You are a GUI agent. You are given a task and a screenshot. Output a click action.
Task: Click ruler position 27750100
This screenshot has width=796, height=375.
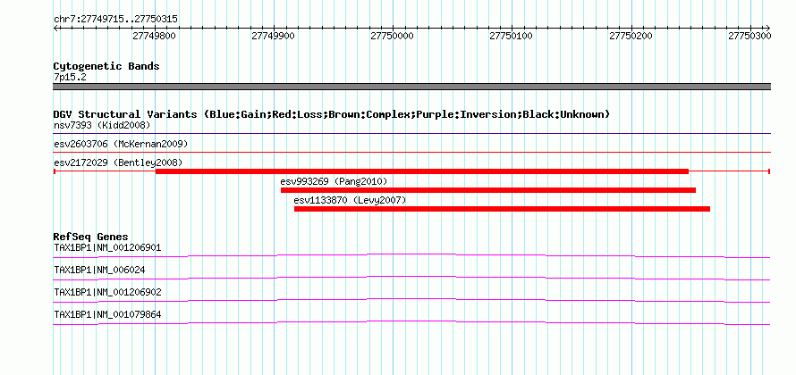[512, 36]
